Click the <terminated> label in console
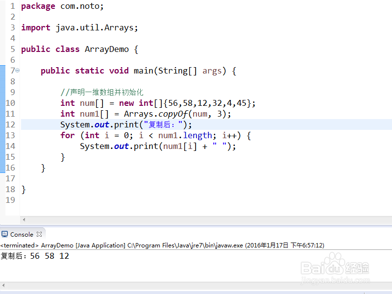This screenshot has height=294, width=392. pos(18,245)
